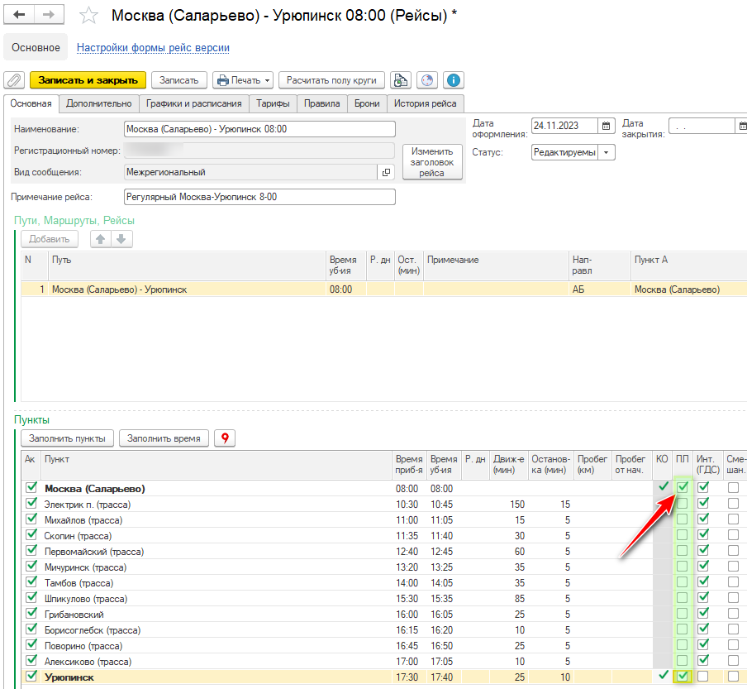Open the Графики и расписания tab
747x689 pixels.
pos(194,103)
